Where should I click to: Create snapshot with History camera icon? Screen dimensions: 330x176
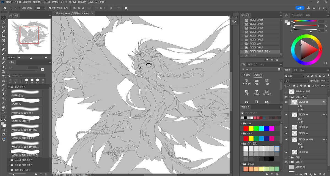272,59
